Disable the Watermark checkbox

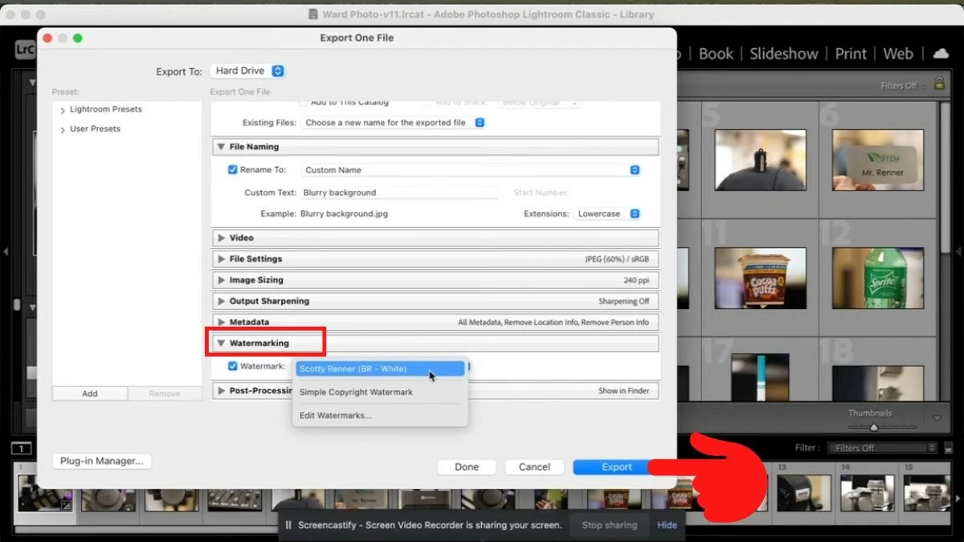(x=232, y=366)
